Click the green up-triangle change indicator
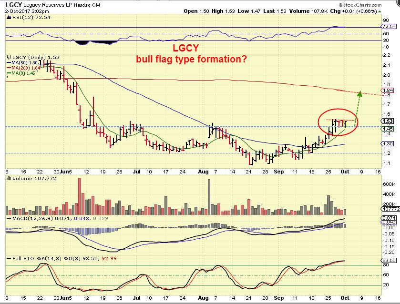This screenshot has width=400, height=304. point(380,11)
